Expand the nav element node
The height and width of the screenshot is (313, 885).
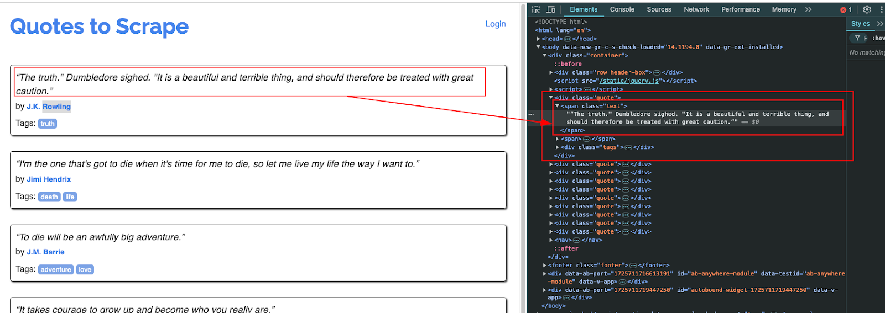tap(551, 240)
